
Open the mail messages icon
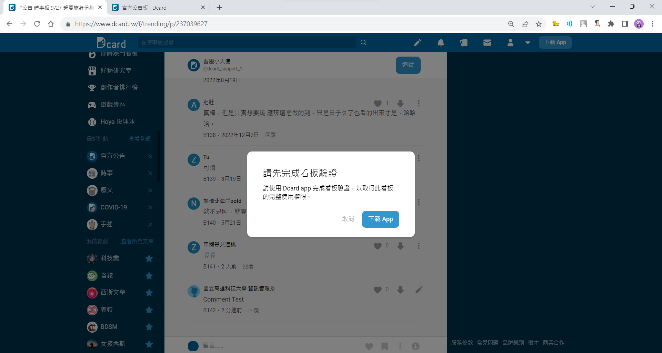click(487, 42)
